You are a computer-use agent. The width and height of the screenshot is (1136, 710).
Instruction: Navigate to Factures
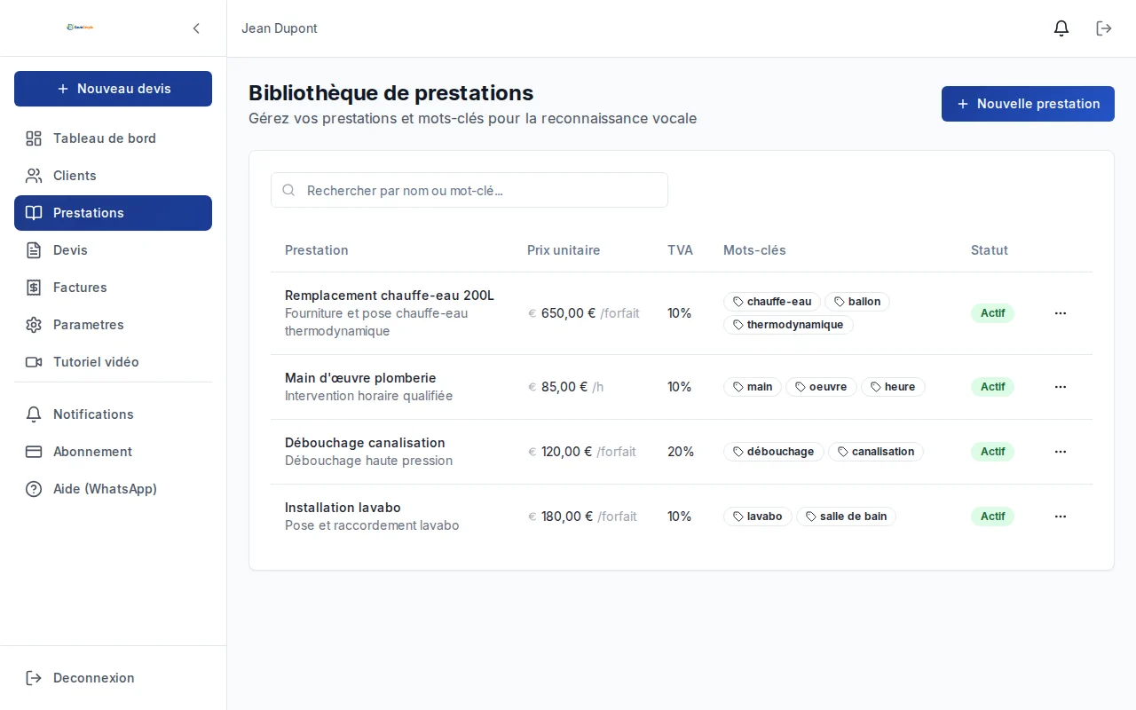click(x=113, y=288)
